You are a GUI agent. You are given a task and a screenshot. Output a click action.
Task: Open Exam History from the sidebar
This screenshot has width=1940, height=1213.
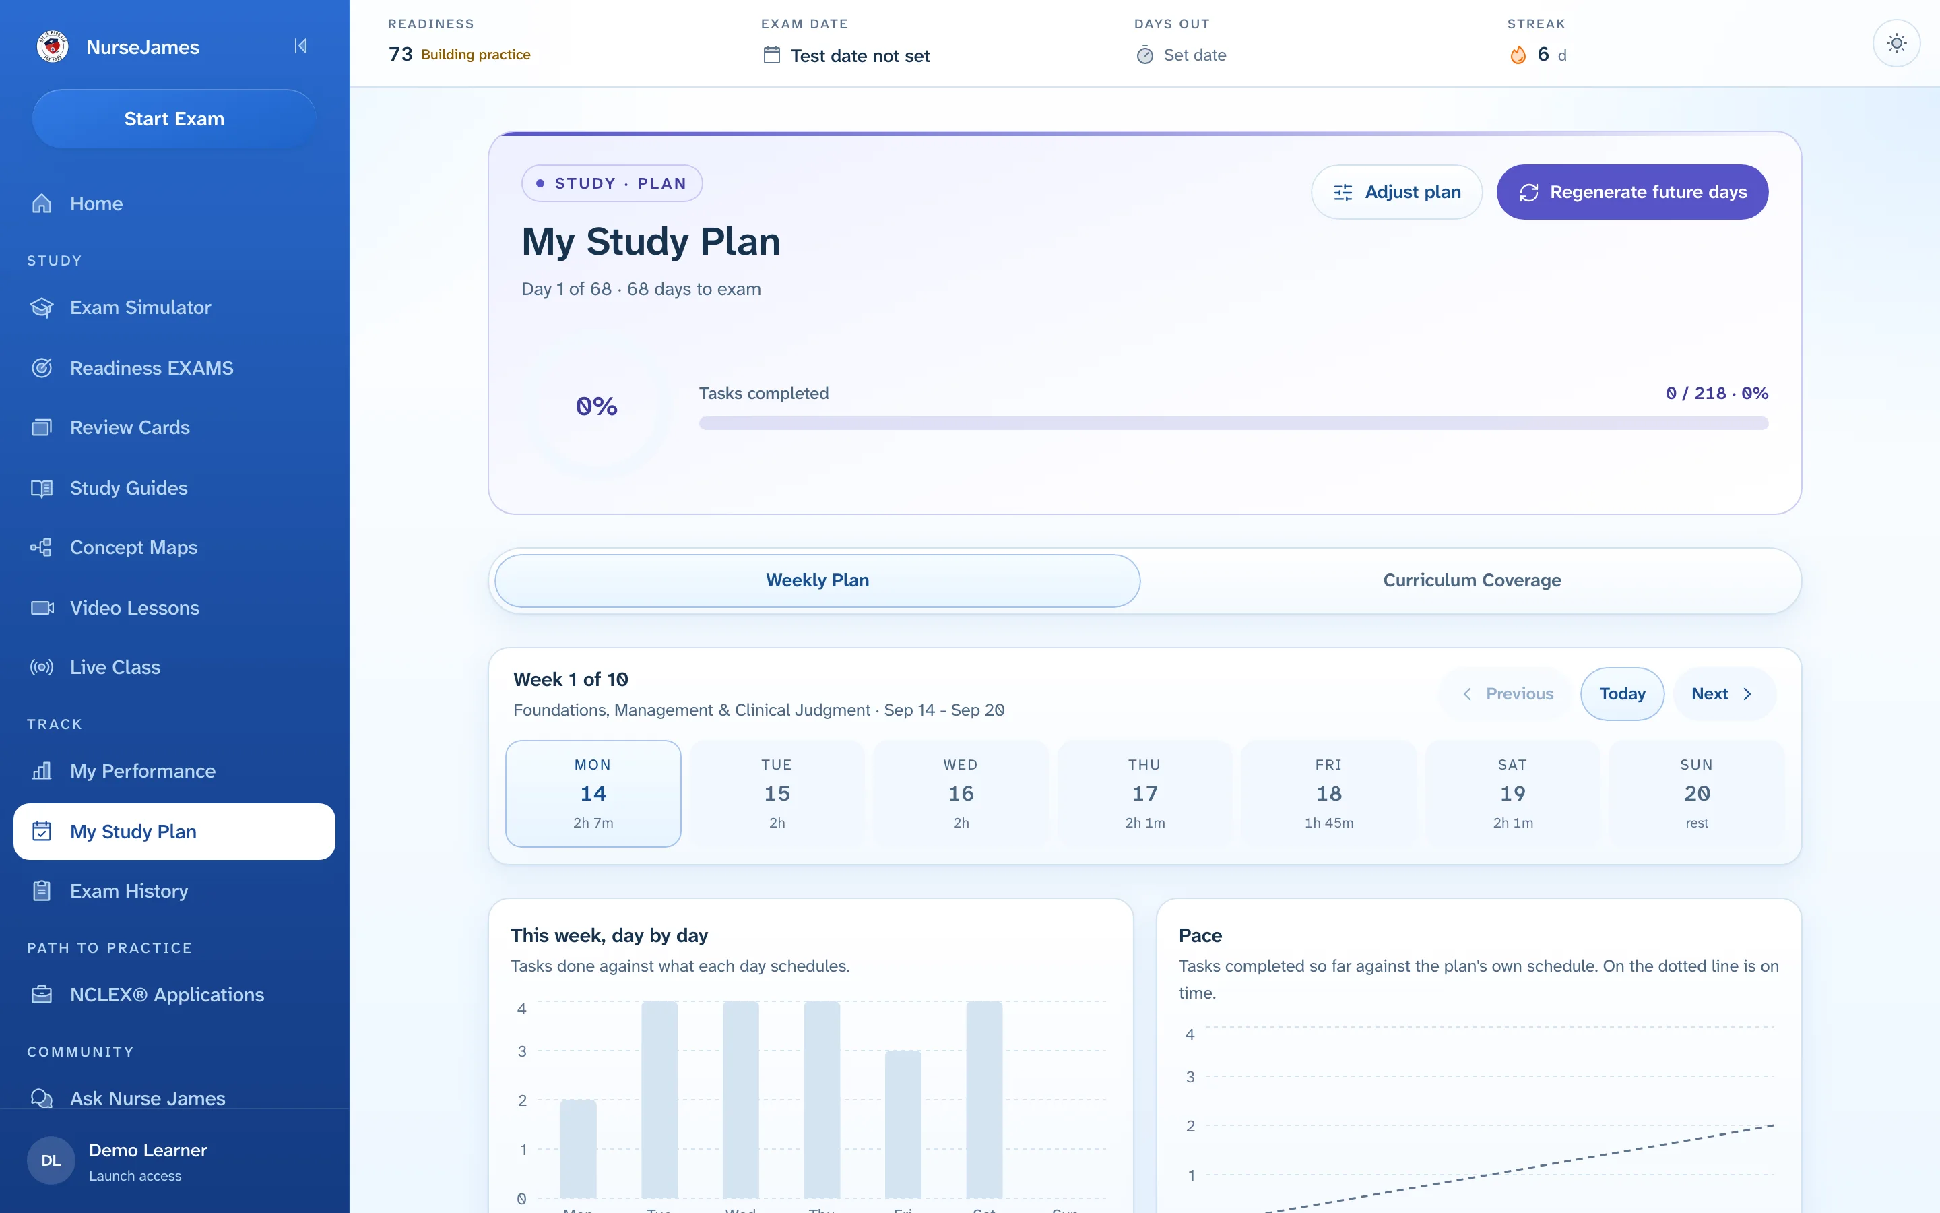[174, 890]
